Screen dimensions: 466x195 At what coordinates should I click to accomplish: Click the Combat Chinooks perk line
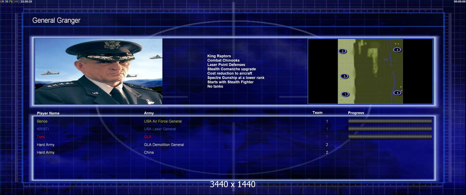pos(223,60)
